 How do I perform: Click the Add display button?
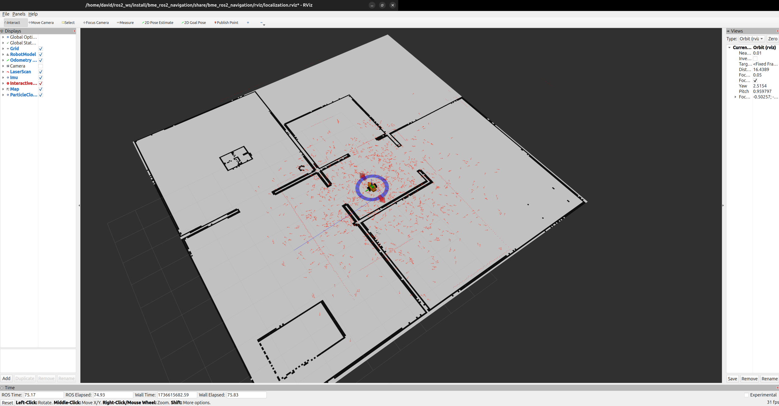tap(6, 378)
